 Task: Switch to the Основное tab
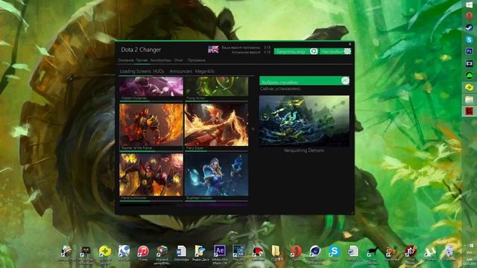[x=126, y=60]
